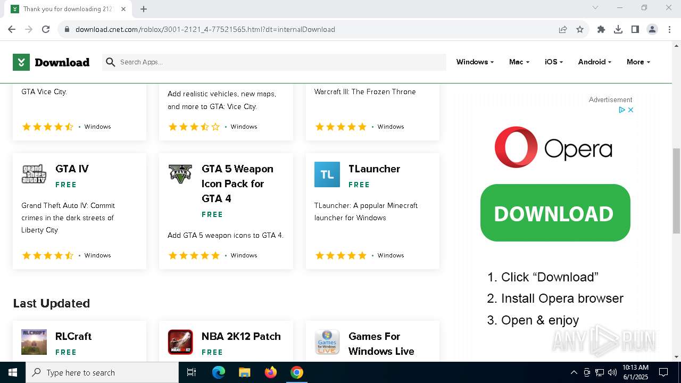This screenshot has height=383, width=681.
Task: Click the Chrome taskbar icon
Action: click(x=297, y=372)
